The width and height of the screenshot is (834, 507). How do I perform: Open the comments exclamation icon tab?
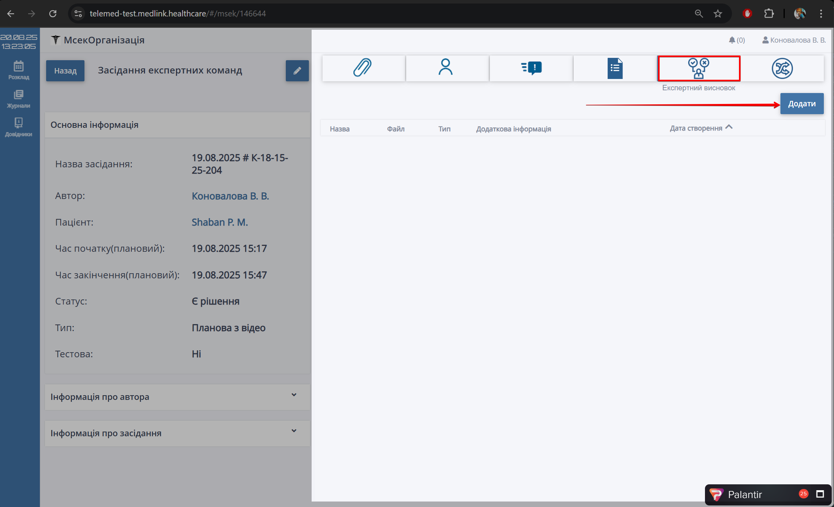(x=531, y=68)
